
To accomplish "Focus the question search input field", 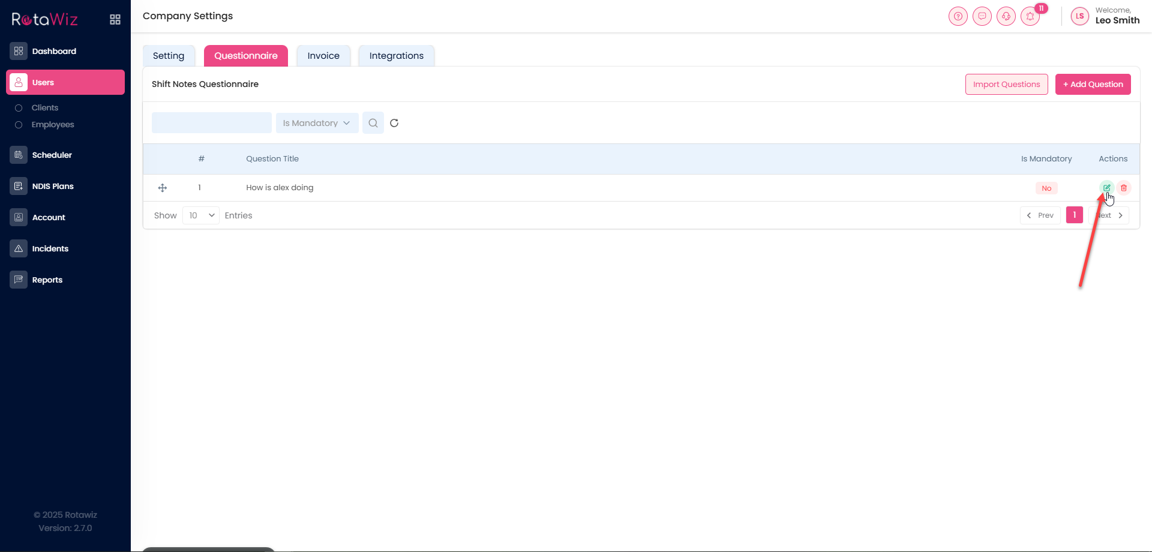I will [x=211, y=123].
